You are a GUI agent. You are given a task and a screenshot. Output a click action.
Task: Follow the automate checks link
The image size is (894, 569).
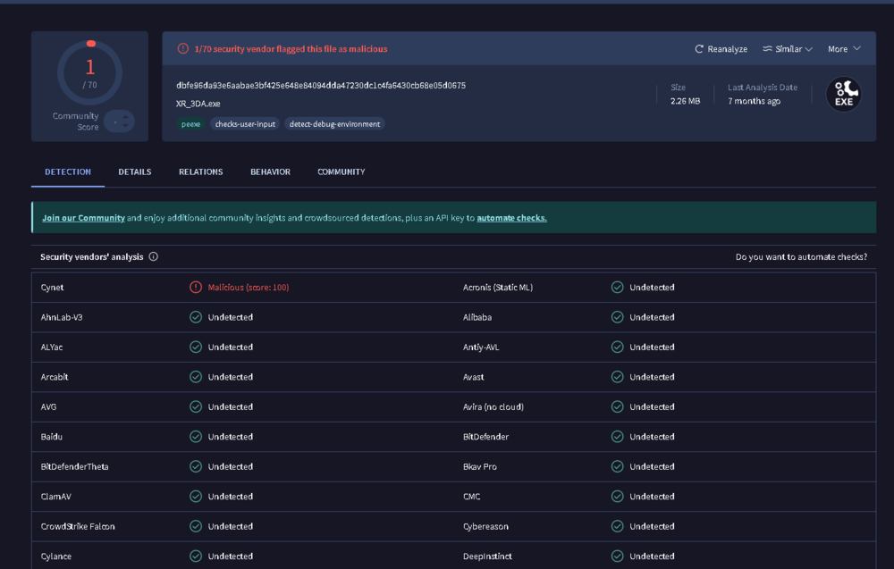[x=511, y=218]
